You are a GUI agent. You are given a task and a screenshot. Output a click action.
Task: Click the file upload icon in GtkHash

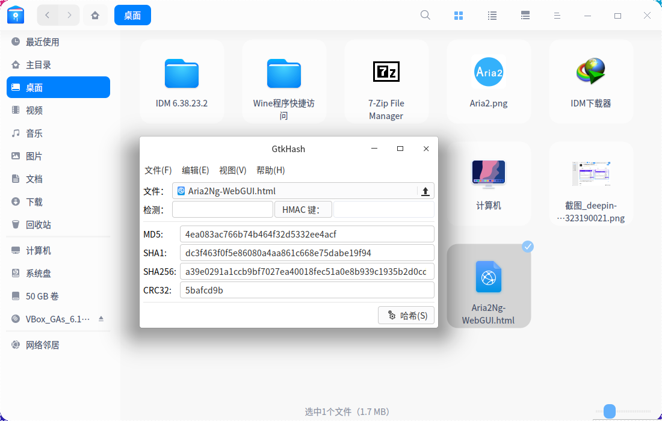[425, 191]
